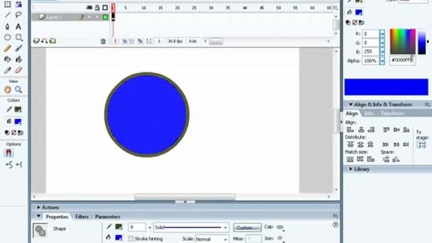Switch to the Transform tab
The width and height of the screenshot is (432, 243).
(x=392, y=113)
